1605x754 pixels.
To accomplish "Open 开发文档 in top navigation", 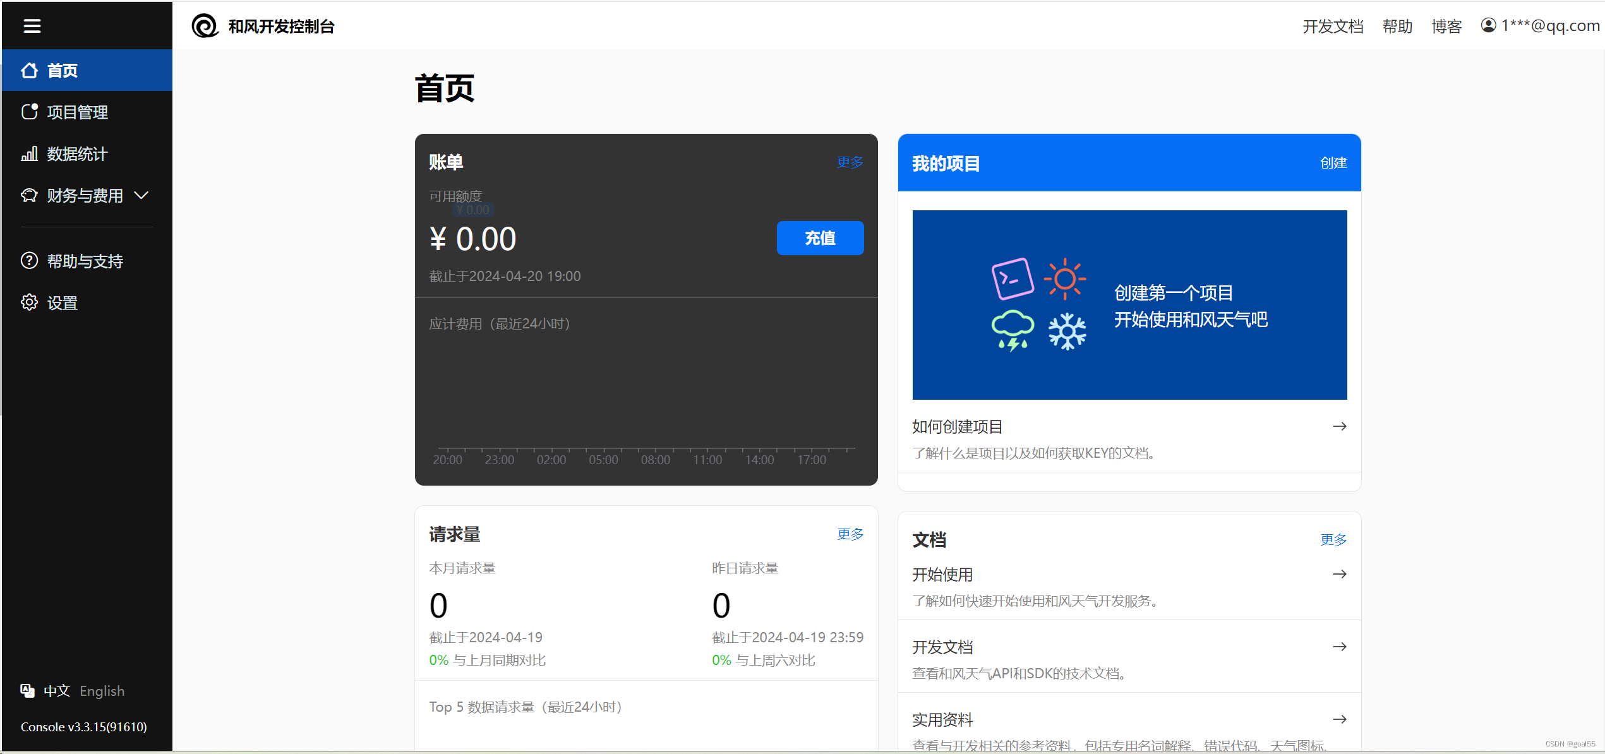I will coord(1332,26).
